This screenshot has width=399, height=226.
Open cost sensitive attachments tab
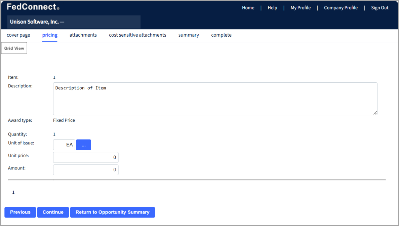tap(138, 35)
